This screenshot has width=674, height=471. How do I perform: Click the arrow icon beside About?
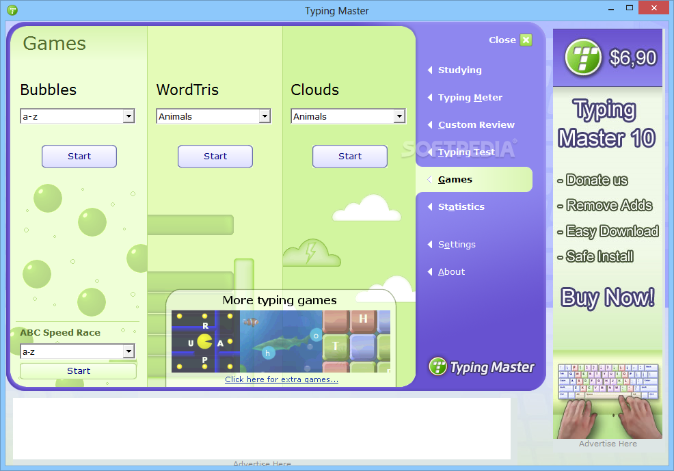tap(430, 271)
